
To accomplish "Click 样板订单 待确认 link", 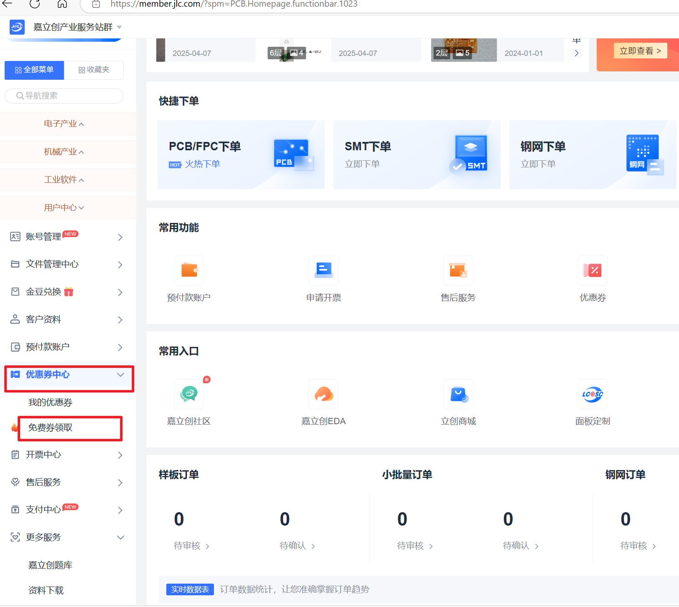I will pos(297,546).
